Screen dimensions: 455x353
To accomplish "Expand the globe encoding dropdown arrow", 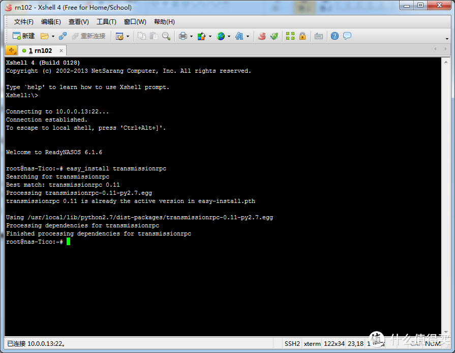I will 229,36.
